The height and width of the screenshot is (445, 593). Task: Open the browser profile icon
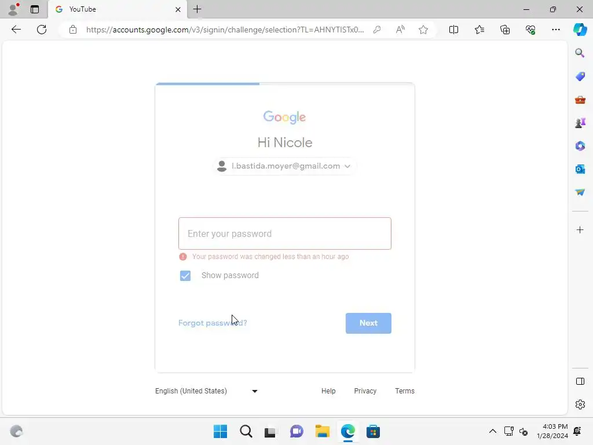tap(13, 9)
